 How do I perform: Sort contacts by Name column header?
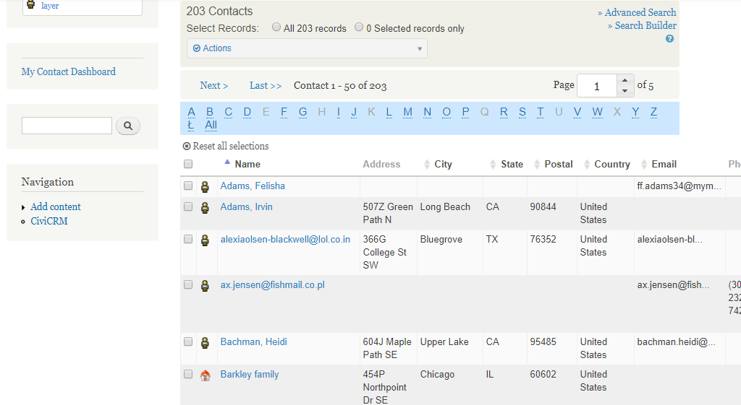point(247,165)
